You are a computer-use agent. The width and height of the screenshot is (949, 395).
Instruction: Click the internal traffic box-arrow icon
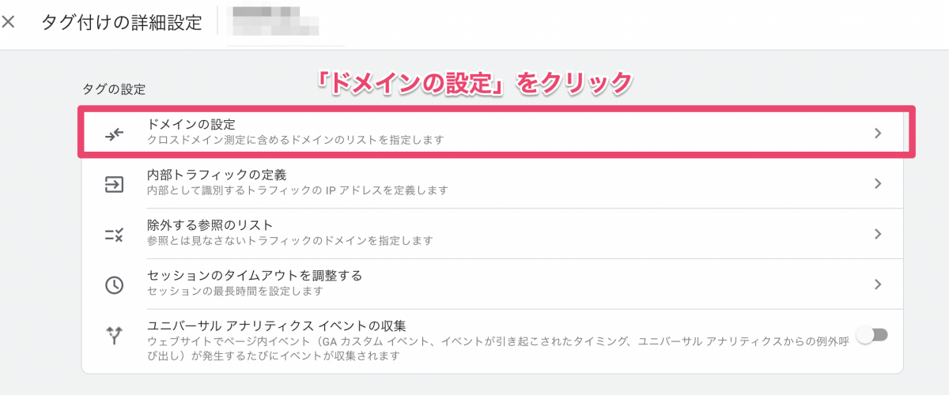115,184
